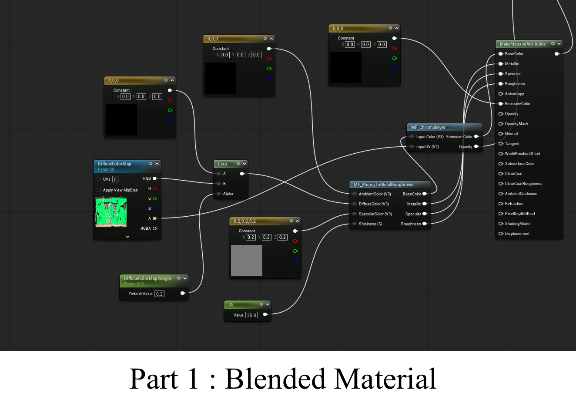
Task: Collapse the DiffuseColorMap node with the header chevron
Action: (157, 164)
